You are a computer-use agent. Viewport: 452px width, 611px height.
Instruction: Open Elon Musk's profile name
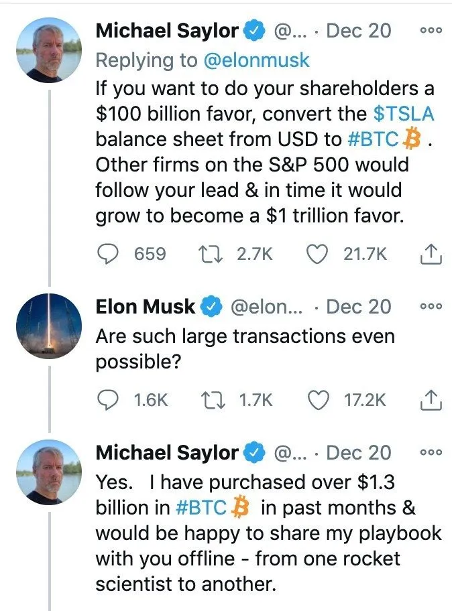145,307
